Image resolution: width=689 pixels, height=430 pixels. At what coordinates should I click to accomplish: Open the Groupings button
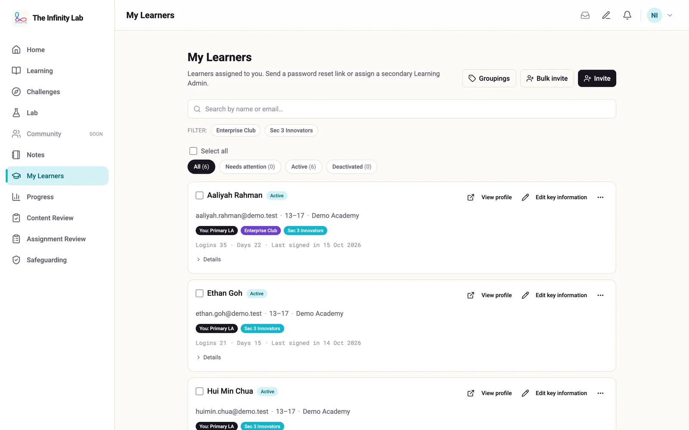coord(489,78)
